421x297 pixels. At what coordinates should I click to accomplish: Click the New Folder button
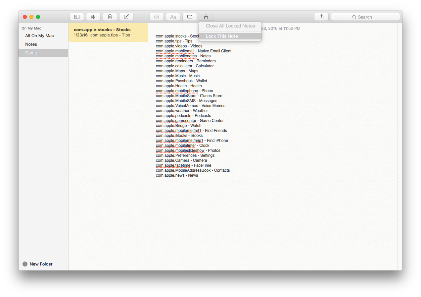tap(38, 264)
